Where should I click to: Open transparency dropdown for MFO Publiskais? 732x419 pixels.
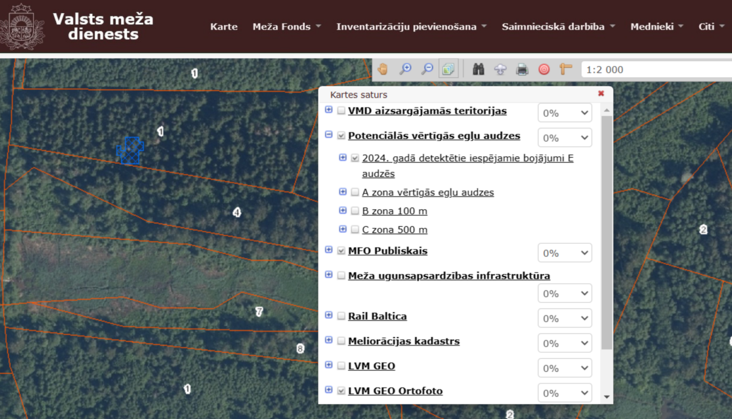click(565, 253)
